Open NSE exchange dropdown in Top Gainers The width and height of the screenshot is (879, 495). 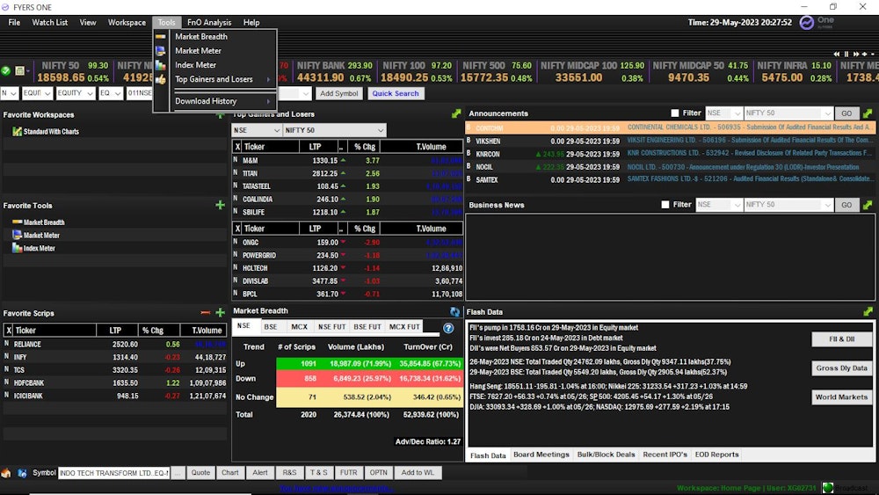[256, 130]
